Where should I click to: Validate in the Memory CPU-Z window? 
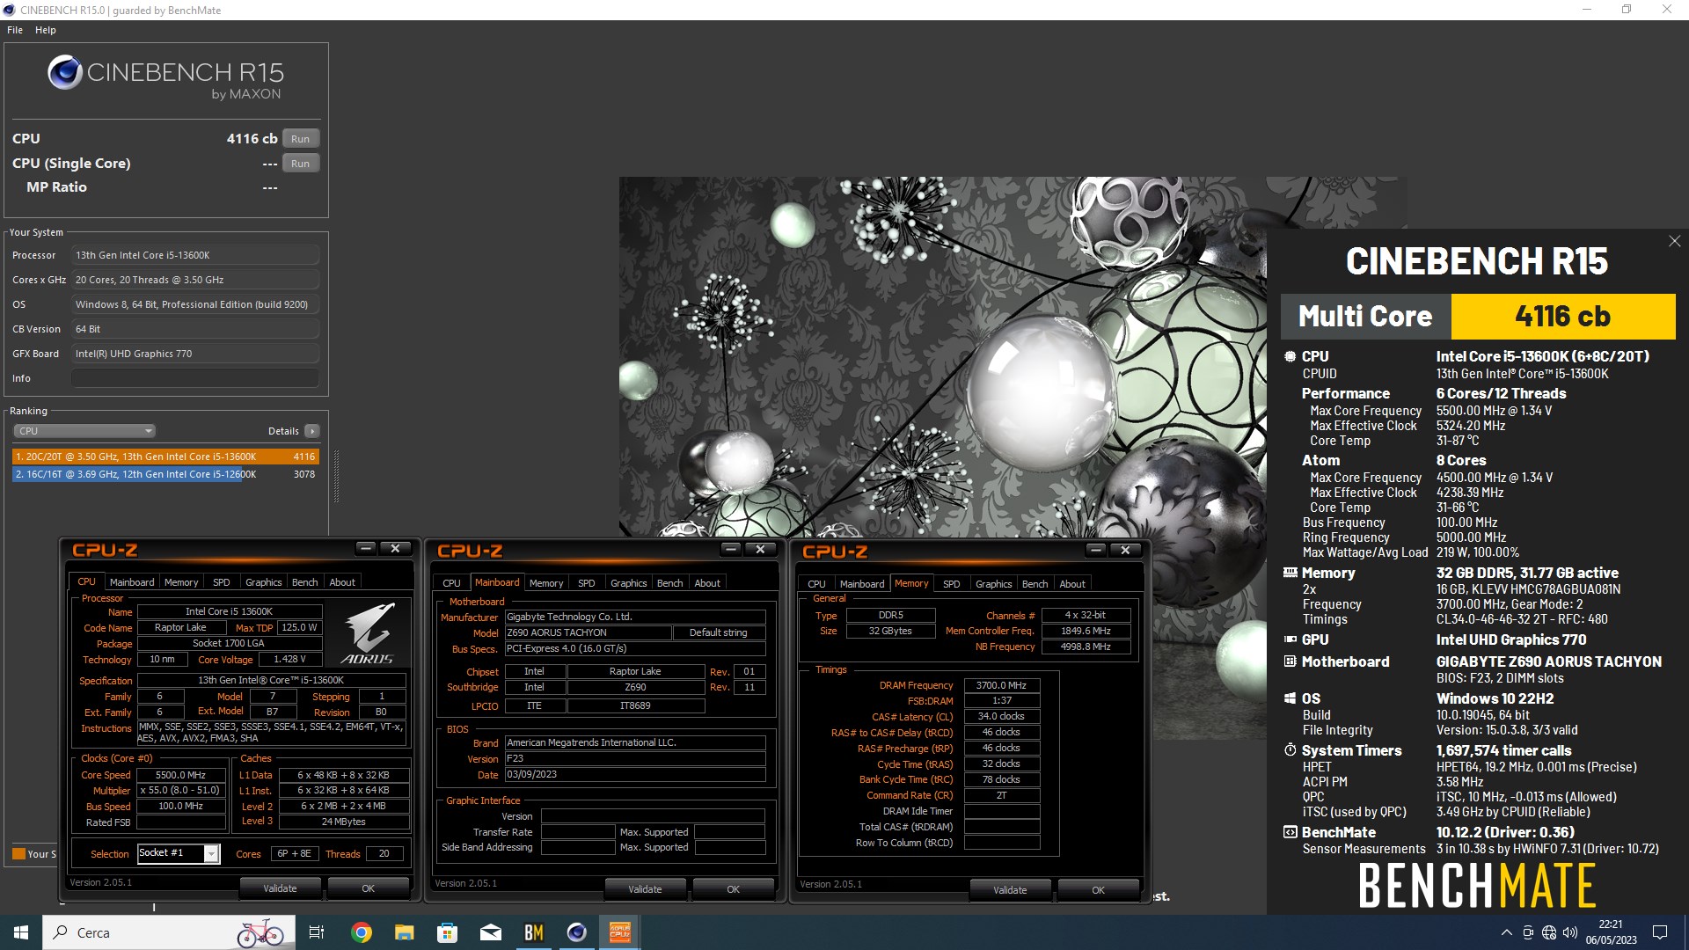1010,890
